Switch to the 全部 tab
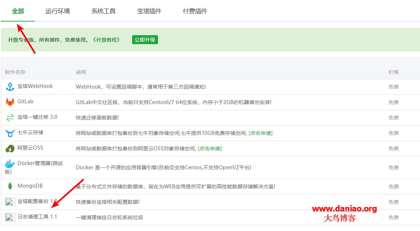This screenshot has height=231, width=420. click(x=18, y=11)
